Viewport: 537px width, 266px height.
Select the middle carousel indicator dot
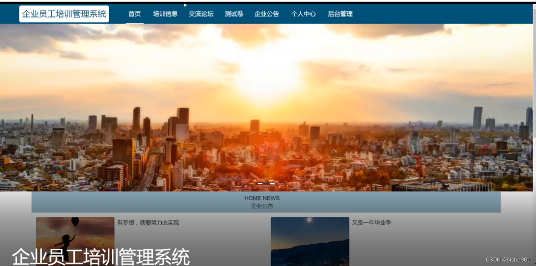266,184
